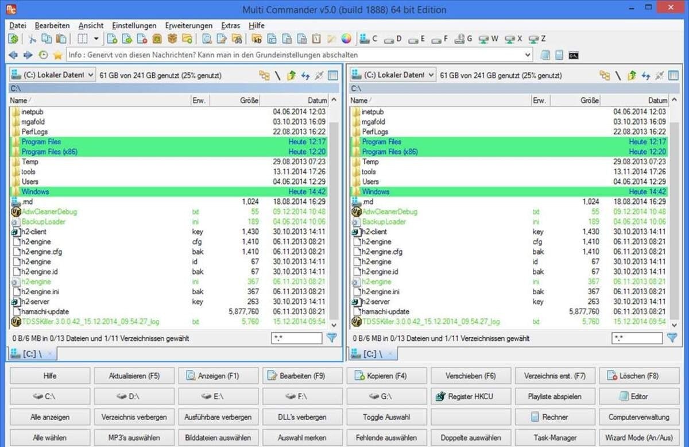The height and width of the screenshot is (447, 689).
Task: Open the 'Ansicht' menu
Action: point(91,25)
